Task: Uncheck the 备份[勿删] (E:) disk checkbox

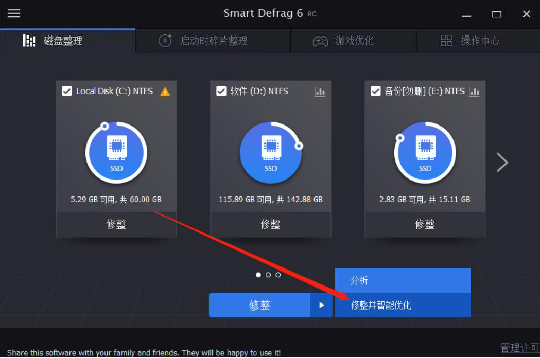Action: pos(375,91)
